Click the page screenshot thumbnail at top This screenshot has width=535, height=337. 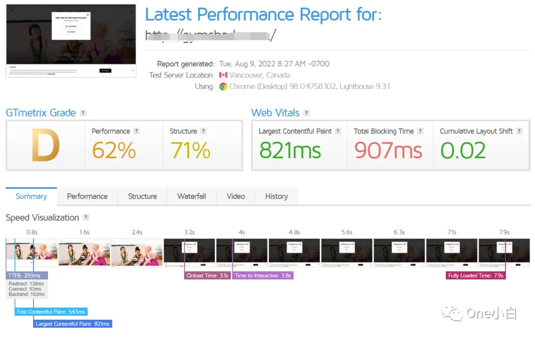(x=71, y=41)
